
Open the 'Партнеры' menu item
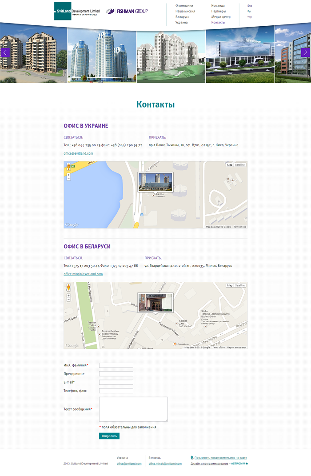click(219, 11)
